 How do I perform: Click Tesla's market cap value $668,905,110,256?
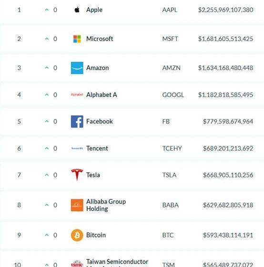(228, 175)
